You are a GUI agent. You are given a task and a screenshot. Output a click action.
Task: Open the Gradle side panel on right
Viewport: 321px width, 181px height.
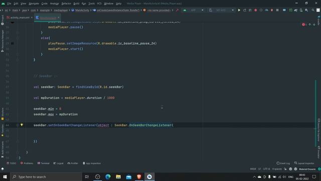coord(319,20)
